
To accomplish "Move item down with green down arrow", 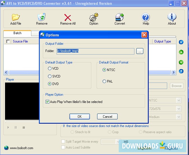I will 181,62.
